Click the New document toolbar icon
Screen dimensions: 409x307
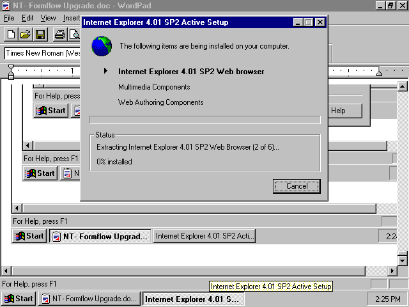click(x=11, y=35)
